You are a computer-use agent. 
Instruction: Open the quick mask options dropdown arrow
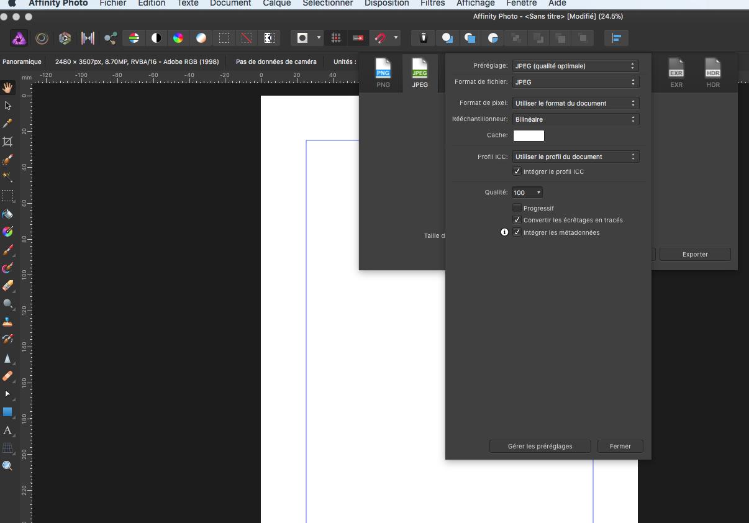(319, 38)
